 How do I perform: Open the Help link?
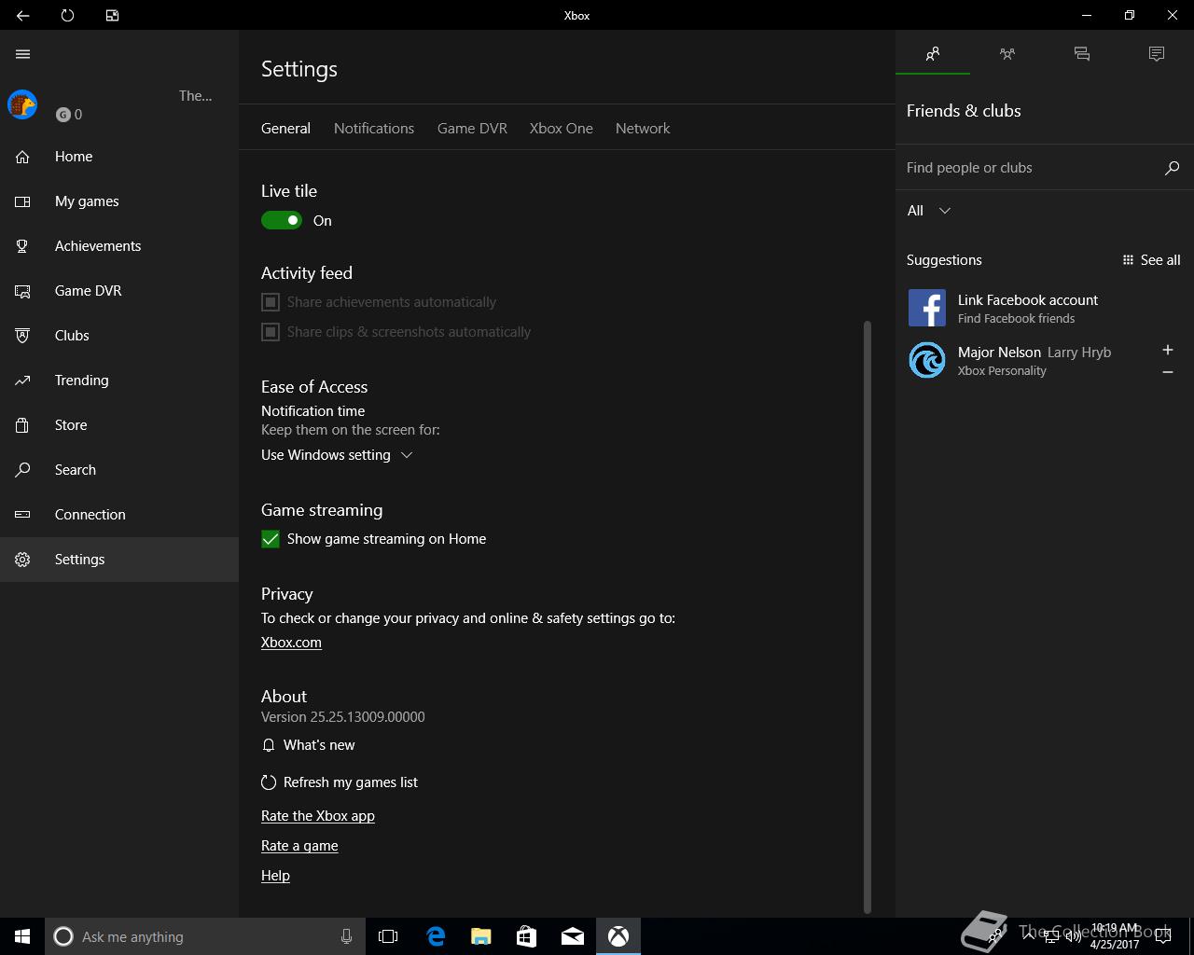click(275, 876)
